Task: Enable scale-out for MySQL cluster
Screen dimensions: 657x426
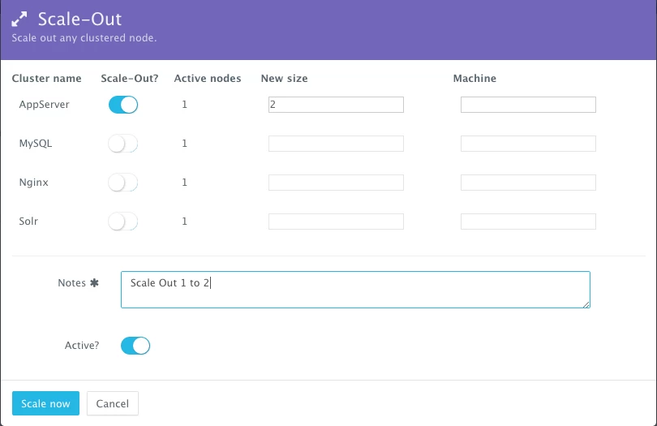Action: pyautogui.click(x=122, y=144)
